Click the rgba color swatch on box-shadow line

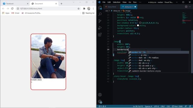(140, 23)
